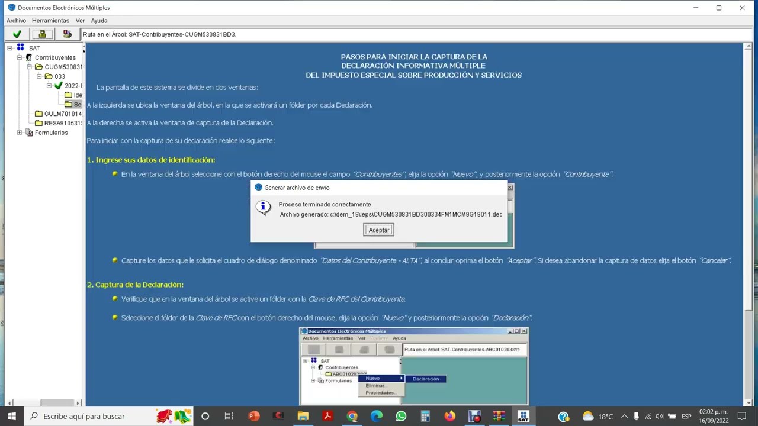Open Microsoft Edge from the taskbar
This screenshot has width=758, height=426.
tap(376, 416)
